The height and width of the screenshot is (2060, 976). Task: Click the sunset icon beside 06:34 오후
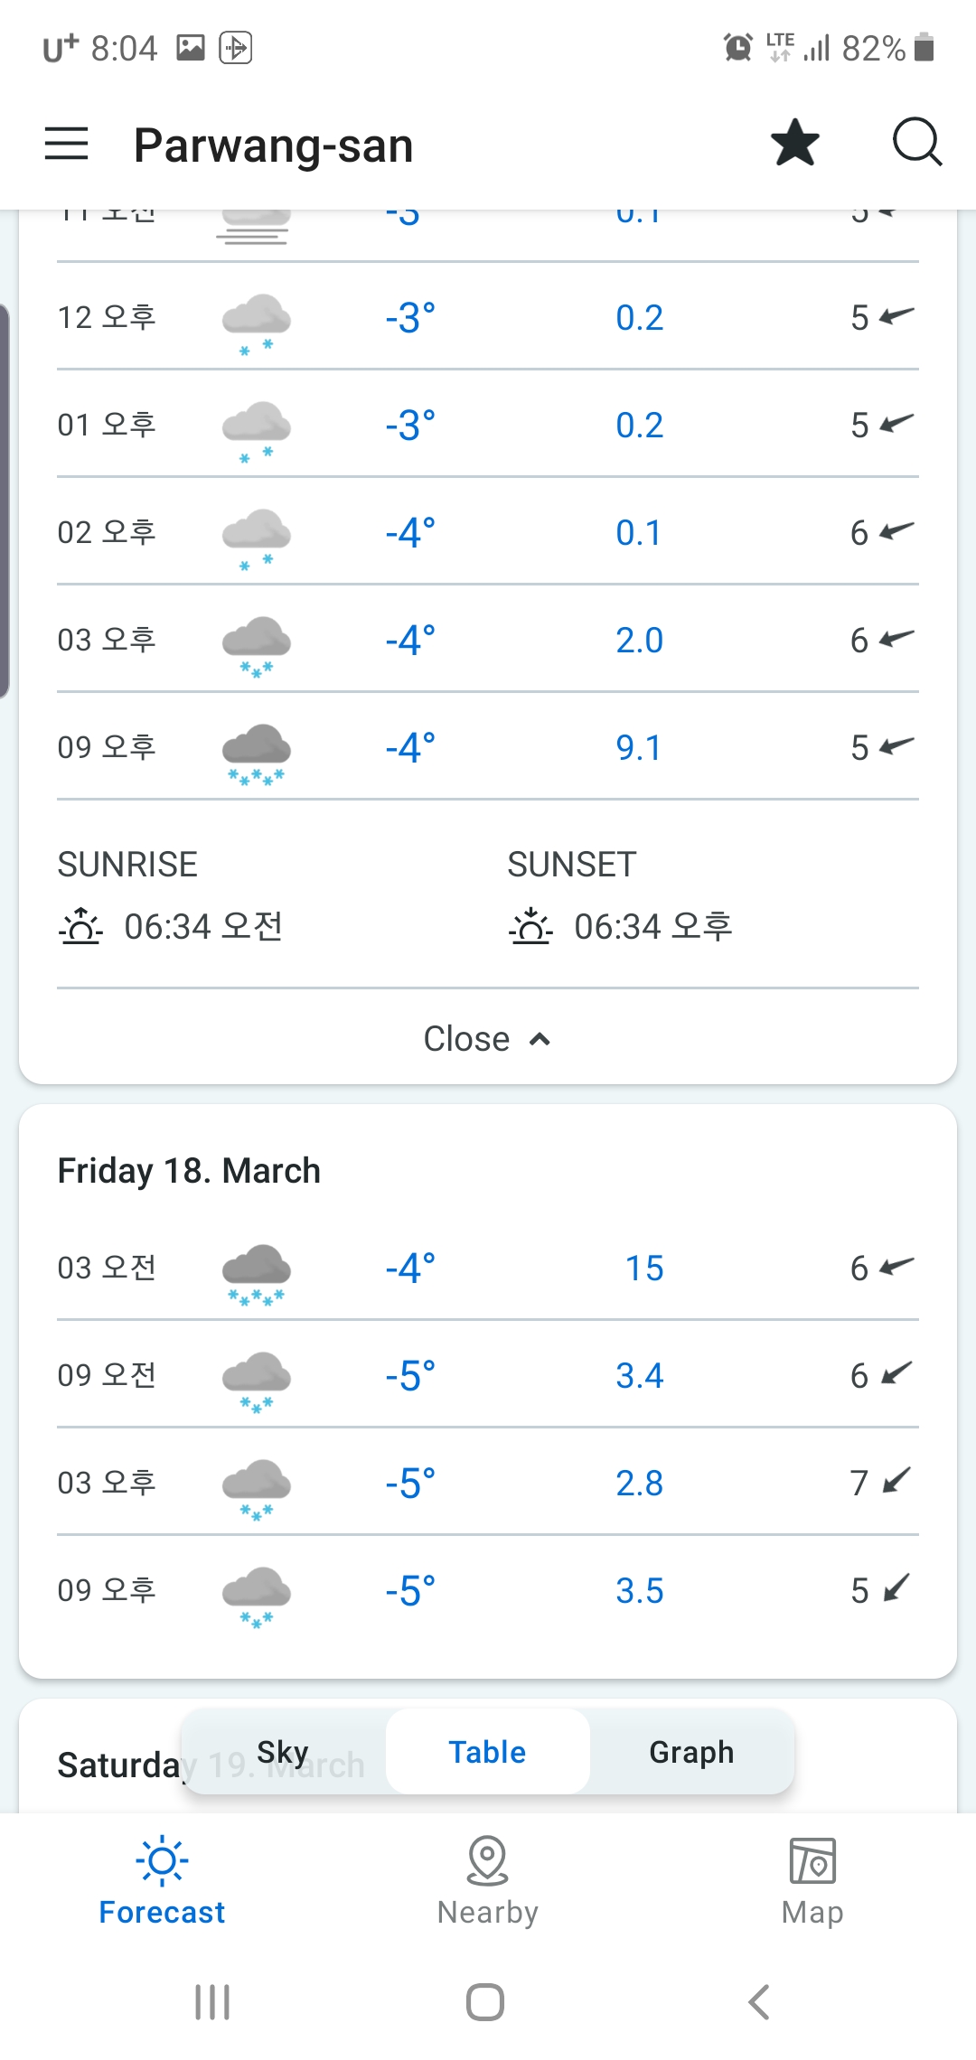[530, 926]
